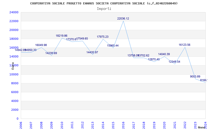Click the data label 12870.40
The image size is (208, 130).
(154, 60)
